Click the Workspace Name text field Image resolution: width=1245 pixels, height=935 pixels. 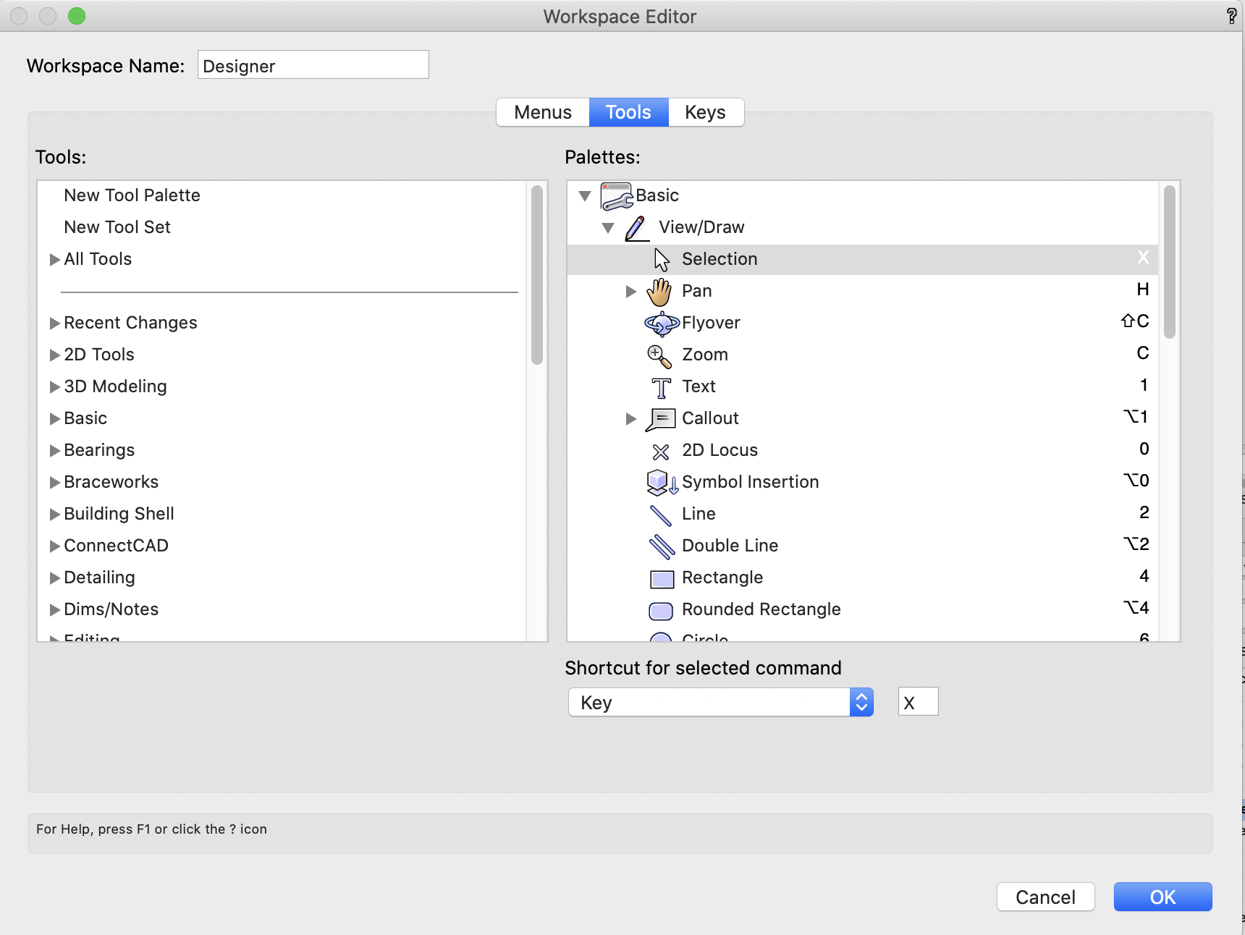tap(313, 64)
